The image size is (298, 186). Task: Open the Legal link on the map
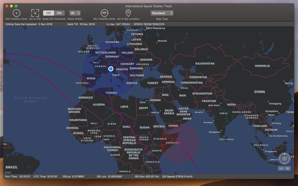[7, 172]
